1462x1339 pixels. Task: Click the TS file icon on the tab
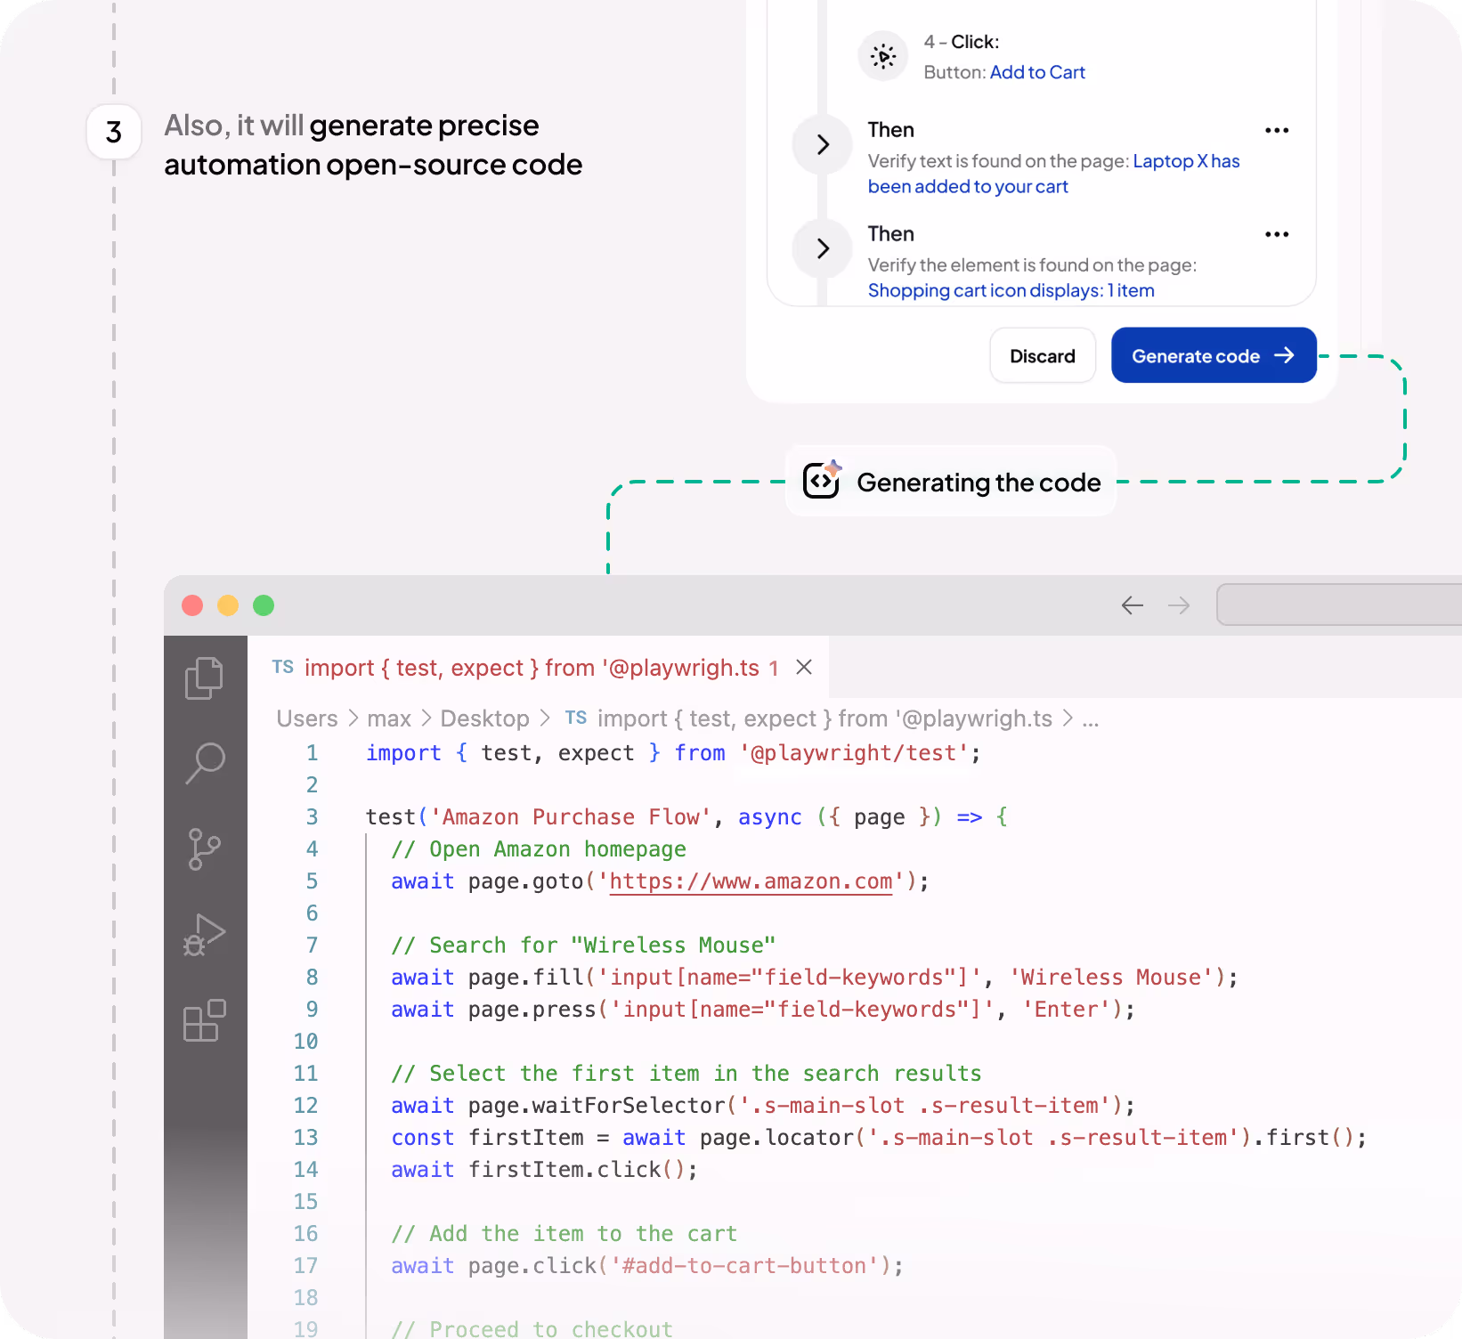tap(283, 667)
